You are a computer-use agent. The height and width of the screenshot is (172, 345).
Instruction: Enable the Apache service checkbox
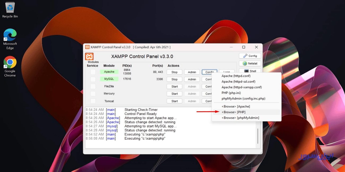pos(93,71)
